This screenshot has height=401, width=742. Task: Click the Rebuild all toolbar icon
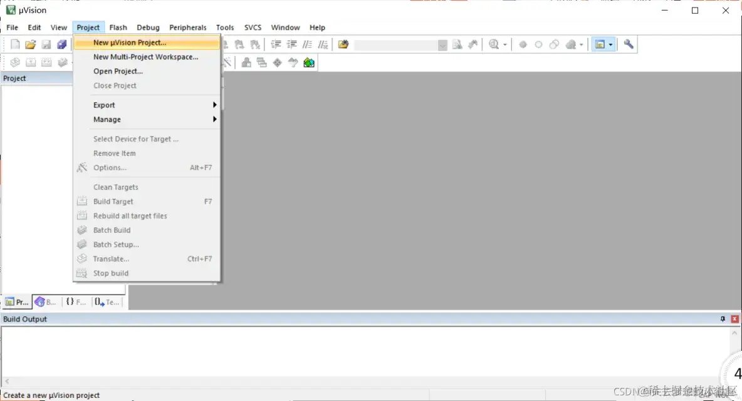point(46,63)
